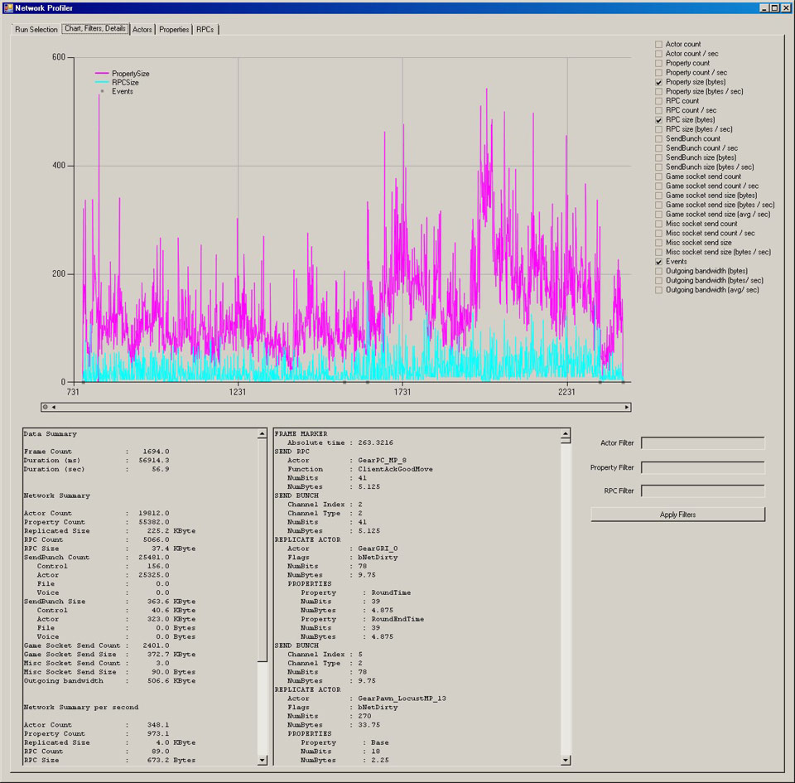
Task: Disable the Events checkbox
Action: tap(659, 262)
